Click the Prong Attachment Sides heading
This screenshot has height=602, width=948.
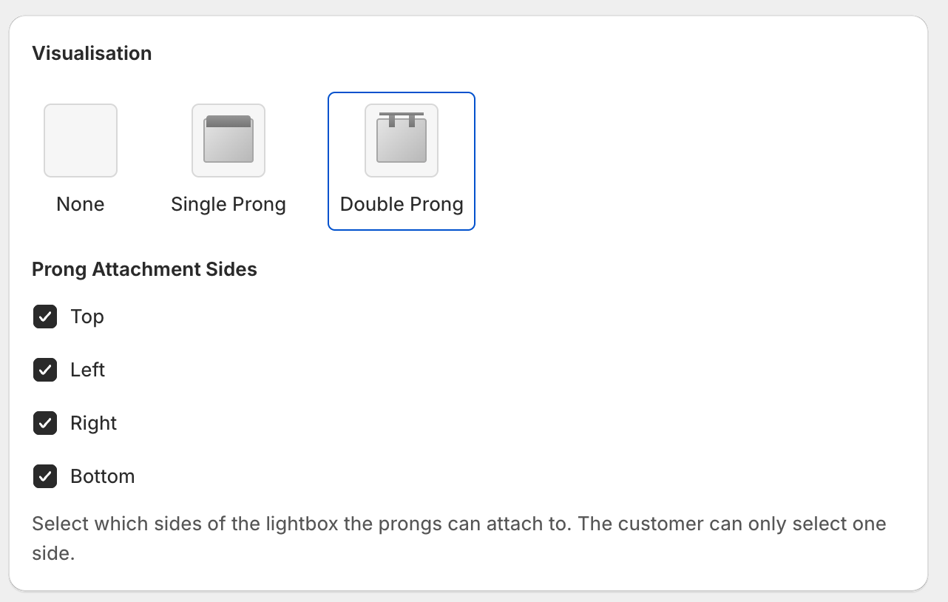tap(144, 269)
